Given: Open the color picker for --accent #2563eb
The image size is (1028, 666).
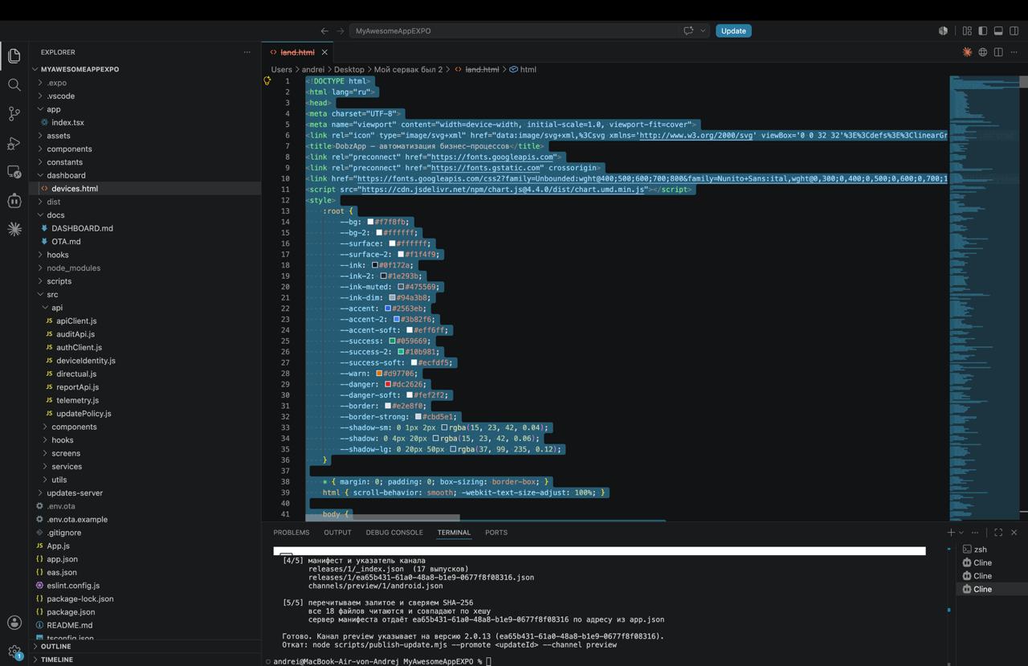Looking at the screenshot, I should [388, 308].
